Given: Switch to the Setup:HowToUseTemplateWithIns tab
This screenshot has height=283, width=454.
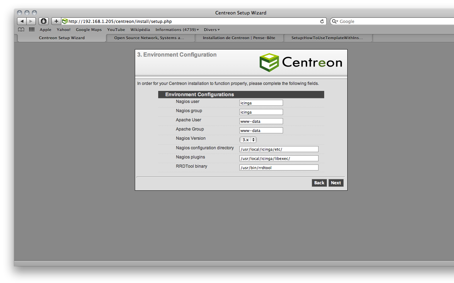Looking at the screenshot, I should (x=328, y=38).
